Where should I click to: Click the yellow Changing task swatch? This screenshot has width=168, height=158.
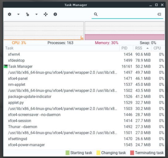pyautogui.click(x=98, y=153)
